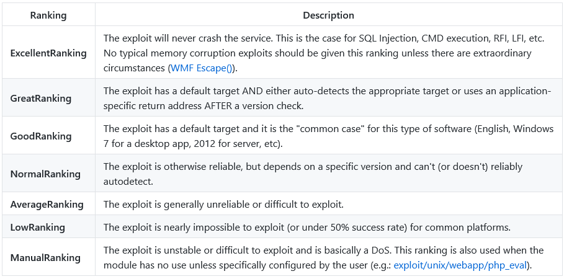Select the GreatRanking row label
564x279 pixels.
(41, 99)
